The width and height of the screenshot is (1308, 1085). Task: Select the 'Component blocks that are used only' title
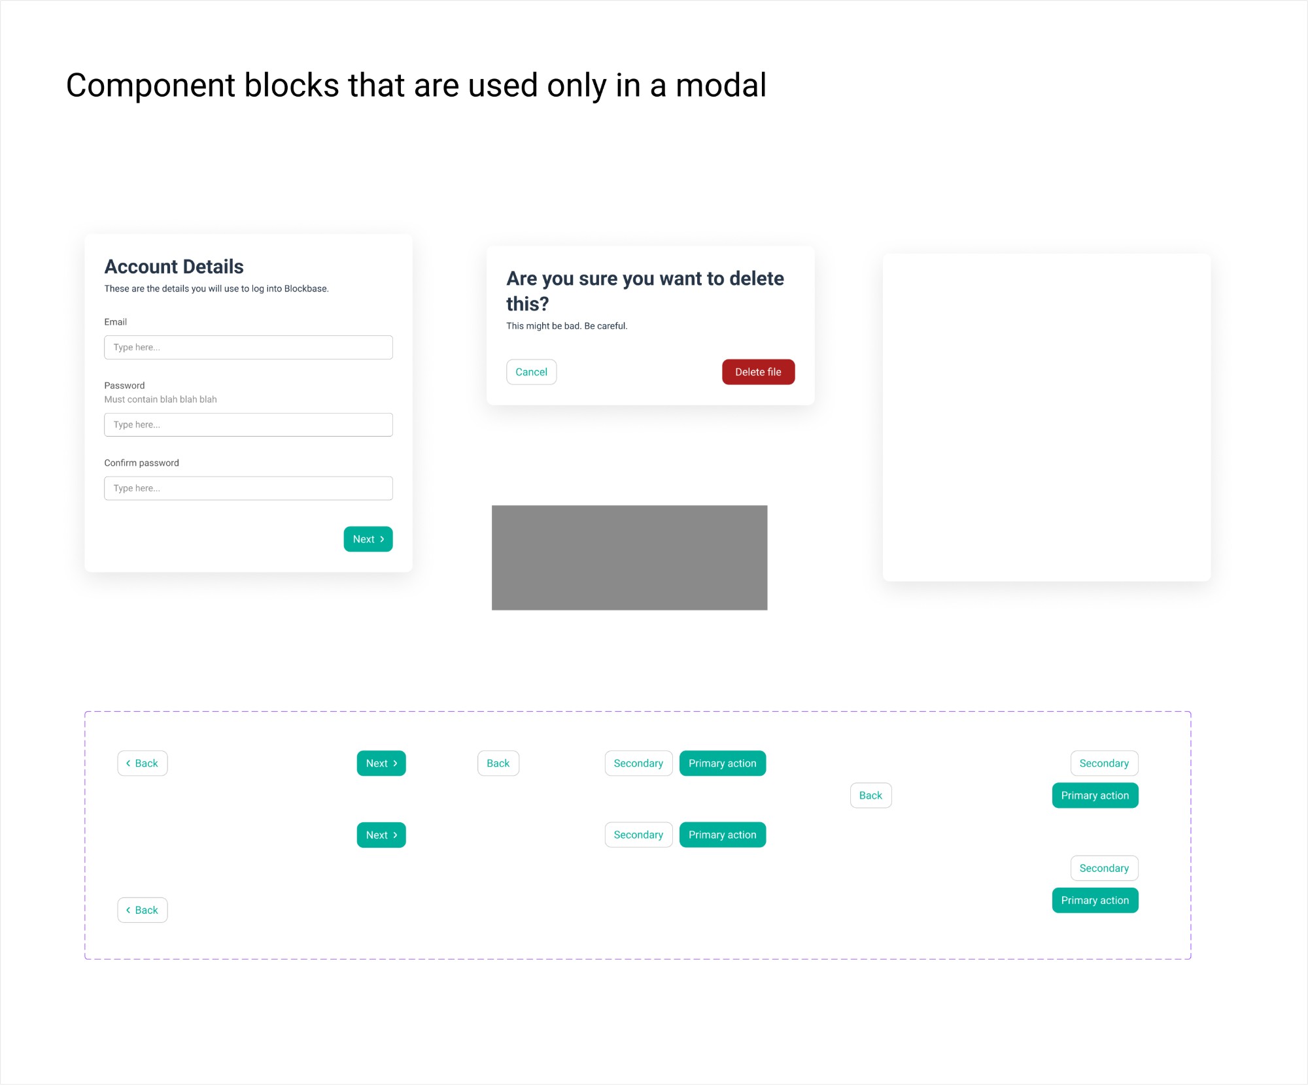pos(416,86)
